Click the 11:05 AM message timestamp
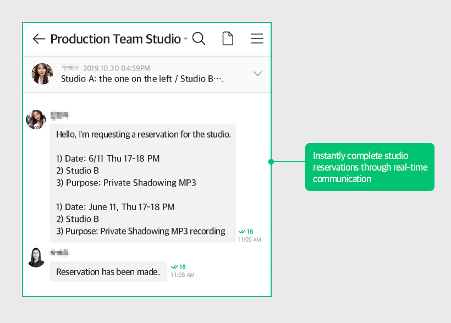The width and height of the screenshot is (451, 323). pos(249,240)
